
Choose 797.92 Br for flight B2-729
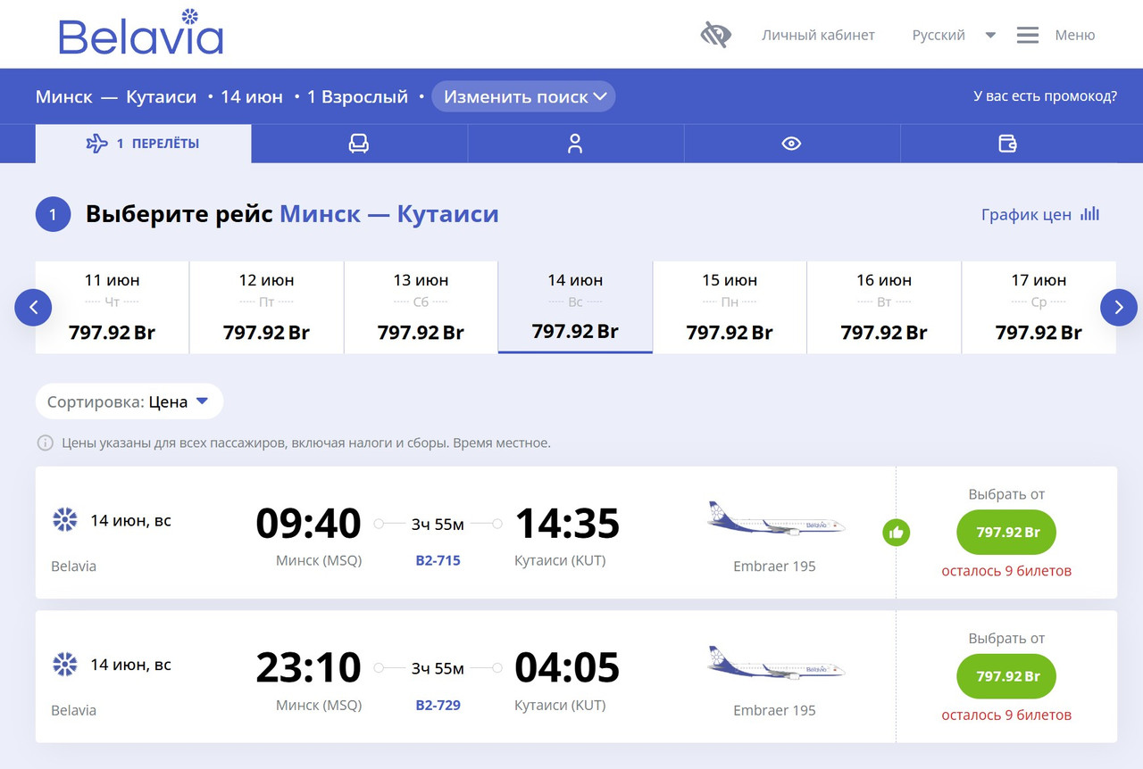[1006, 676]
